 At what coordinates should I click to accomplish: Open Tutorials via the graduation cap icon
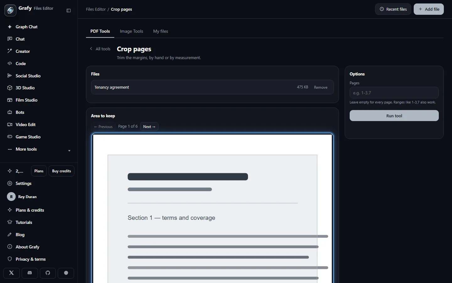(x=10, y=222)
